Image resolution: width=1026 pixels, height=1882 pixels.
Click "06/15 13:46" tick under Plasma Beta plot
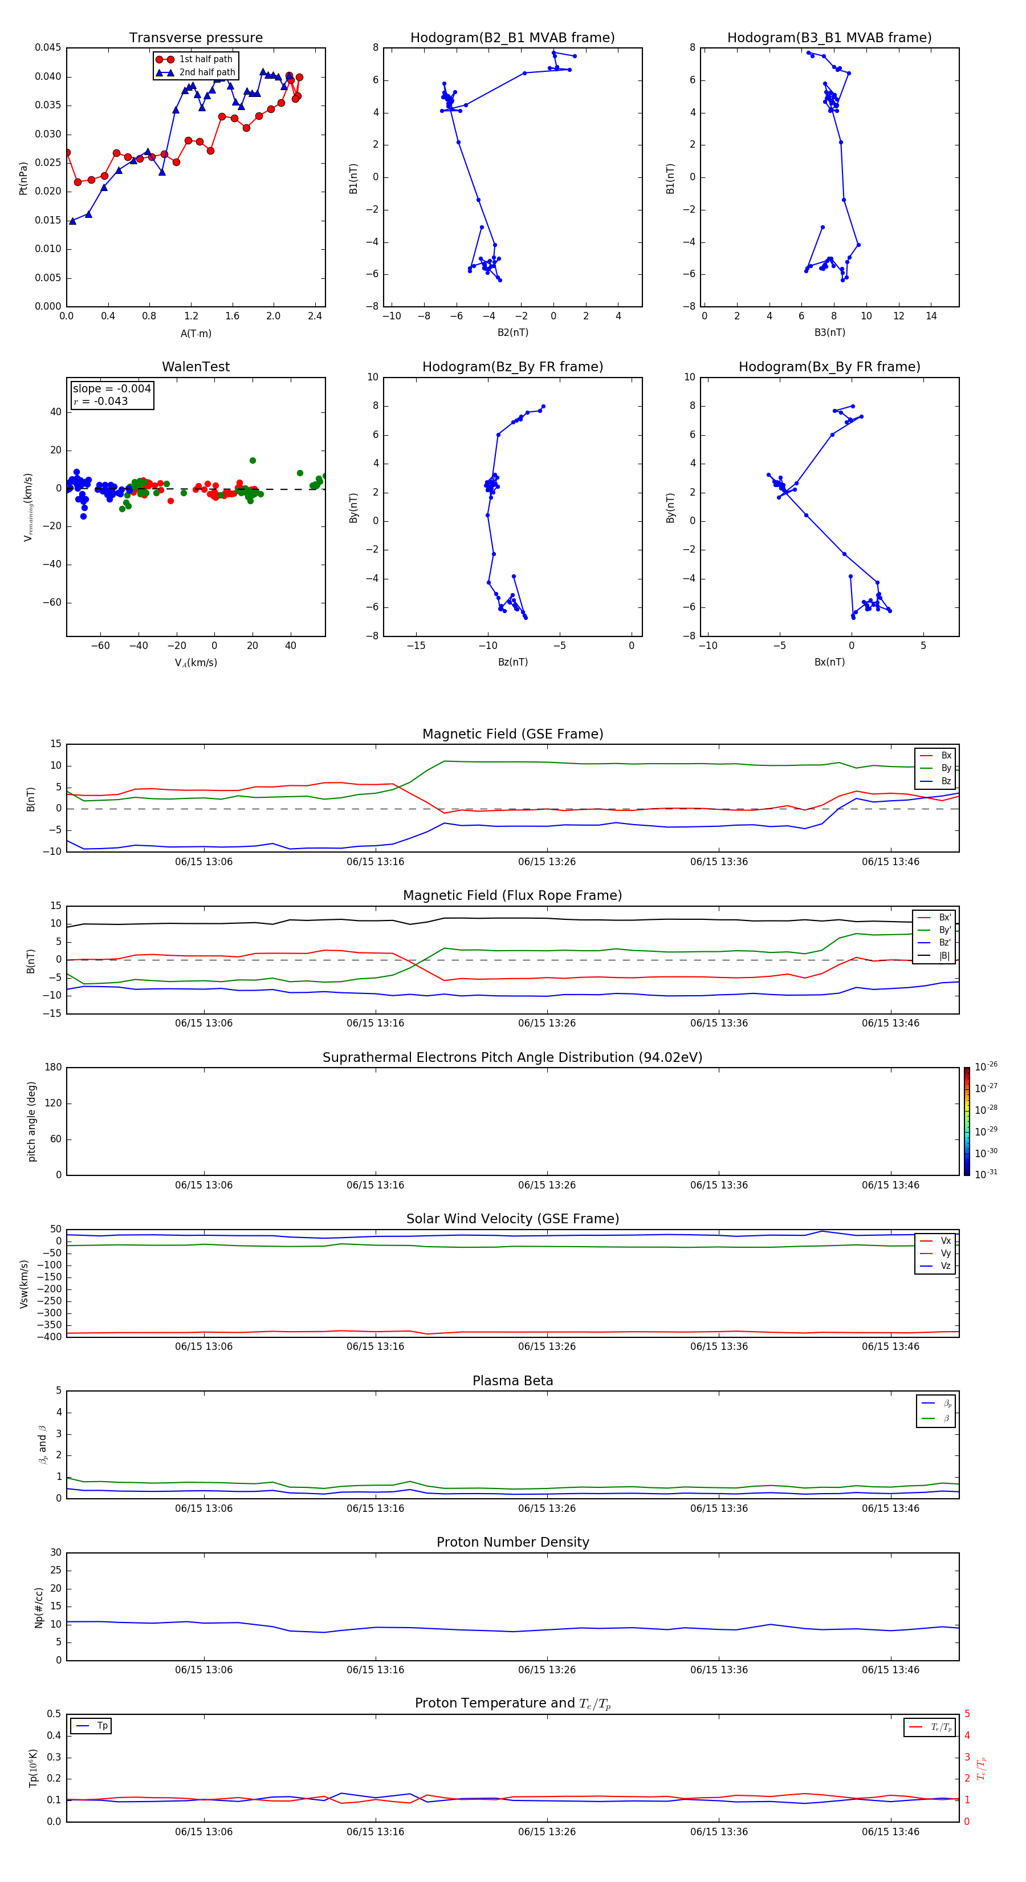[x=890, y=1508]
